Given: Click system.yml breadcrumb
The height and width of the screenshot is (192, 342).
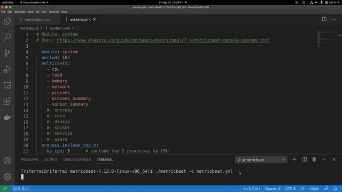Looking at the screenshot, I should pos(60,28).
